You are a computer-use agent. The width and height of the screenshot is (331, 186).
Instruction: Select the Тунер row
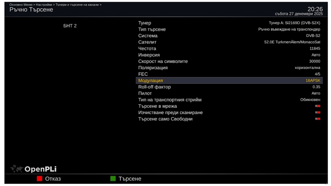coord(229,23)
